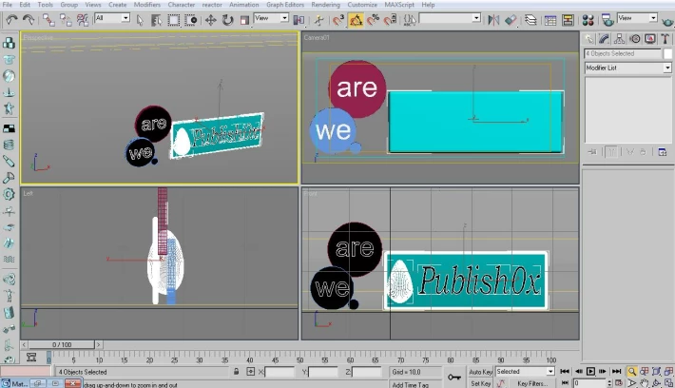Toggle the Selection Lock padlock
This screenshot has width=675, height=388.
(x=237, y=371)
